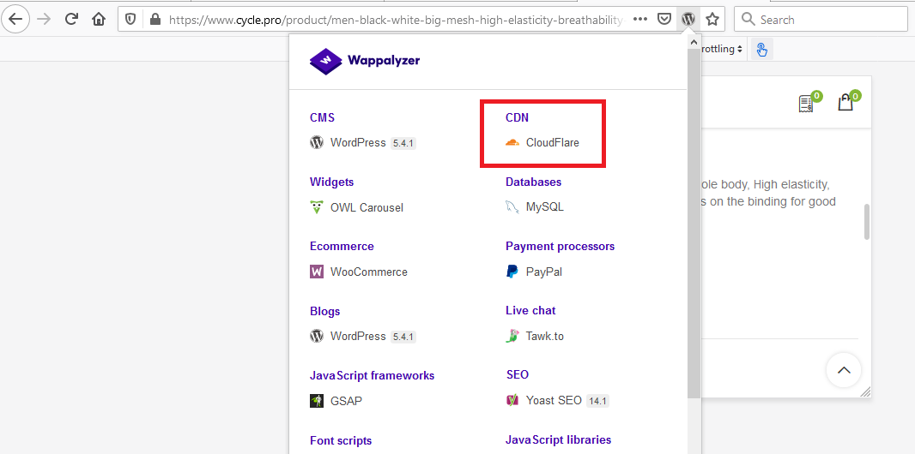
Task: Open the Ecommerce category link
Action: coord(342,246)
